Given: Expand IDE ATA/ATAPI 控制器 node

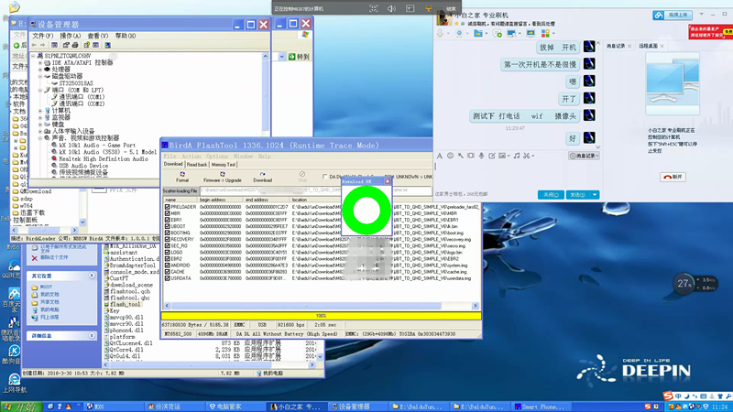Looking at the screenshot, I should click(40, 62).
